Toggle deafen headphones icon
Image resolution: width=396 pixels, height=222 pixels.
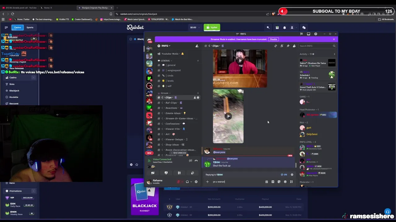click(187, 182)
